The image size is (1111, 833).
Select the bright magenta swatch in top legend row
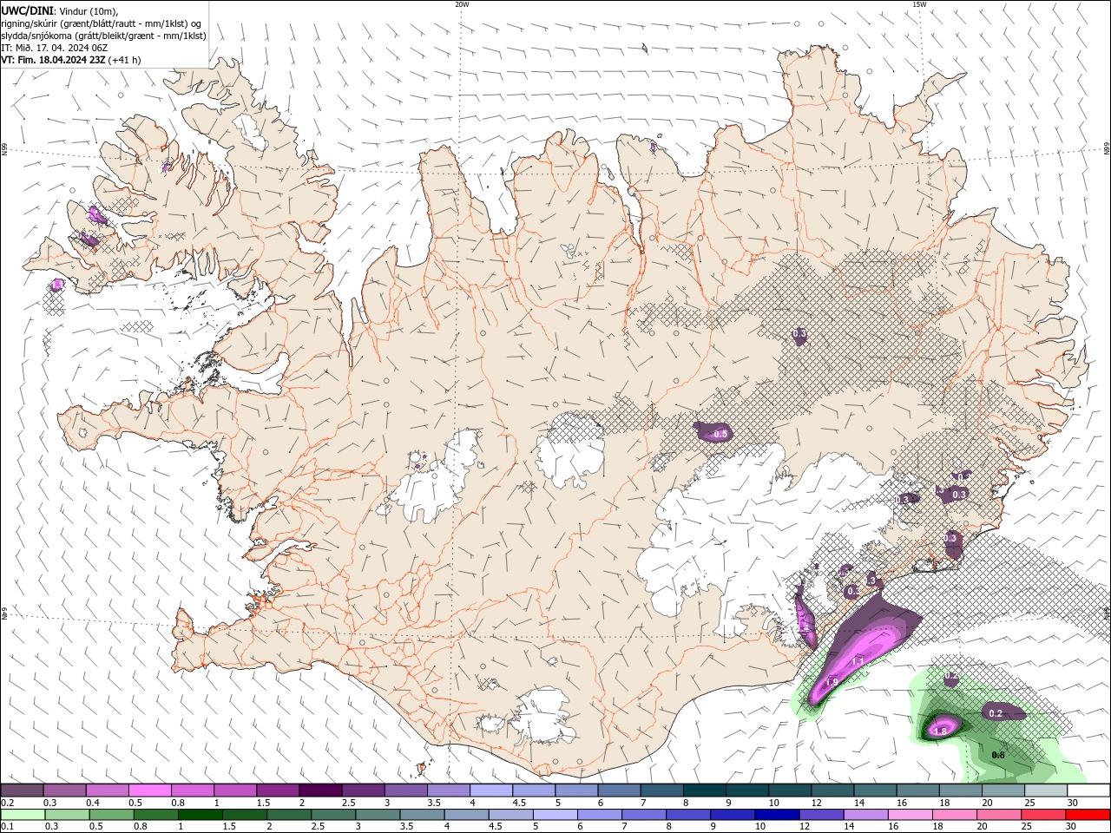pyautogui.click(x=149, y=790)
